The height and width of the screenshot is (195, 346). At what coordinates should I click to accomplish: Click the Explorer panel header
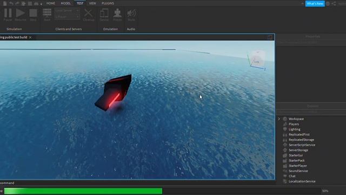coord(312,106)
